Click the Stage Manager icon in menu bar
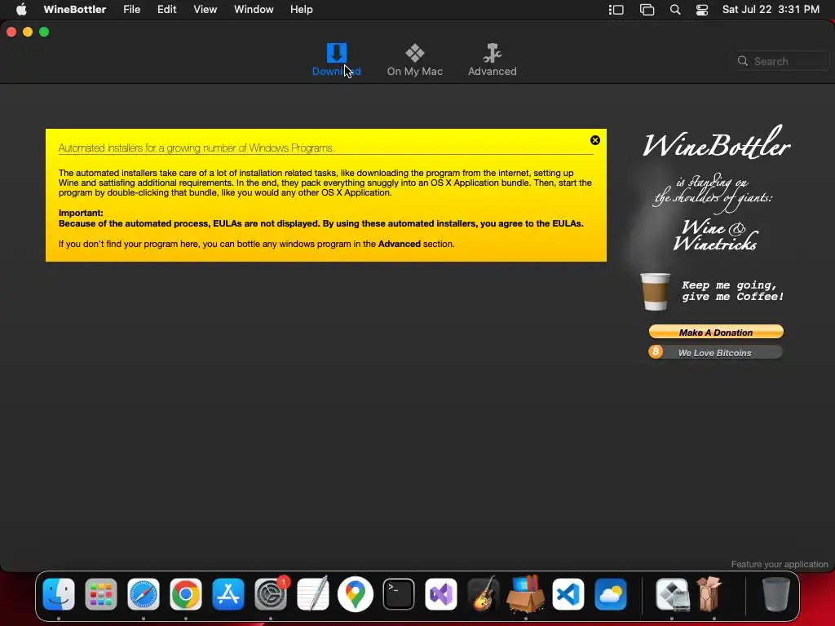The width and height of the screenshot is (835, 626). [x=616, y=10]
